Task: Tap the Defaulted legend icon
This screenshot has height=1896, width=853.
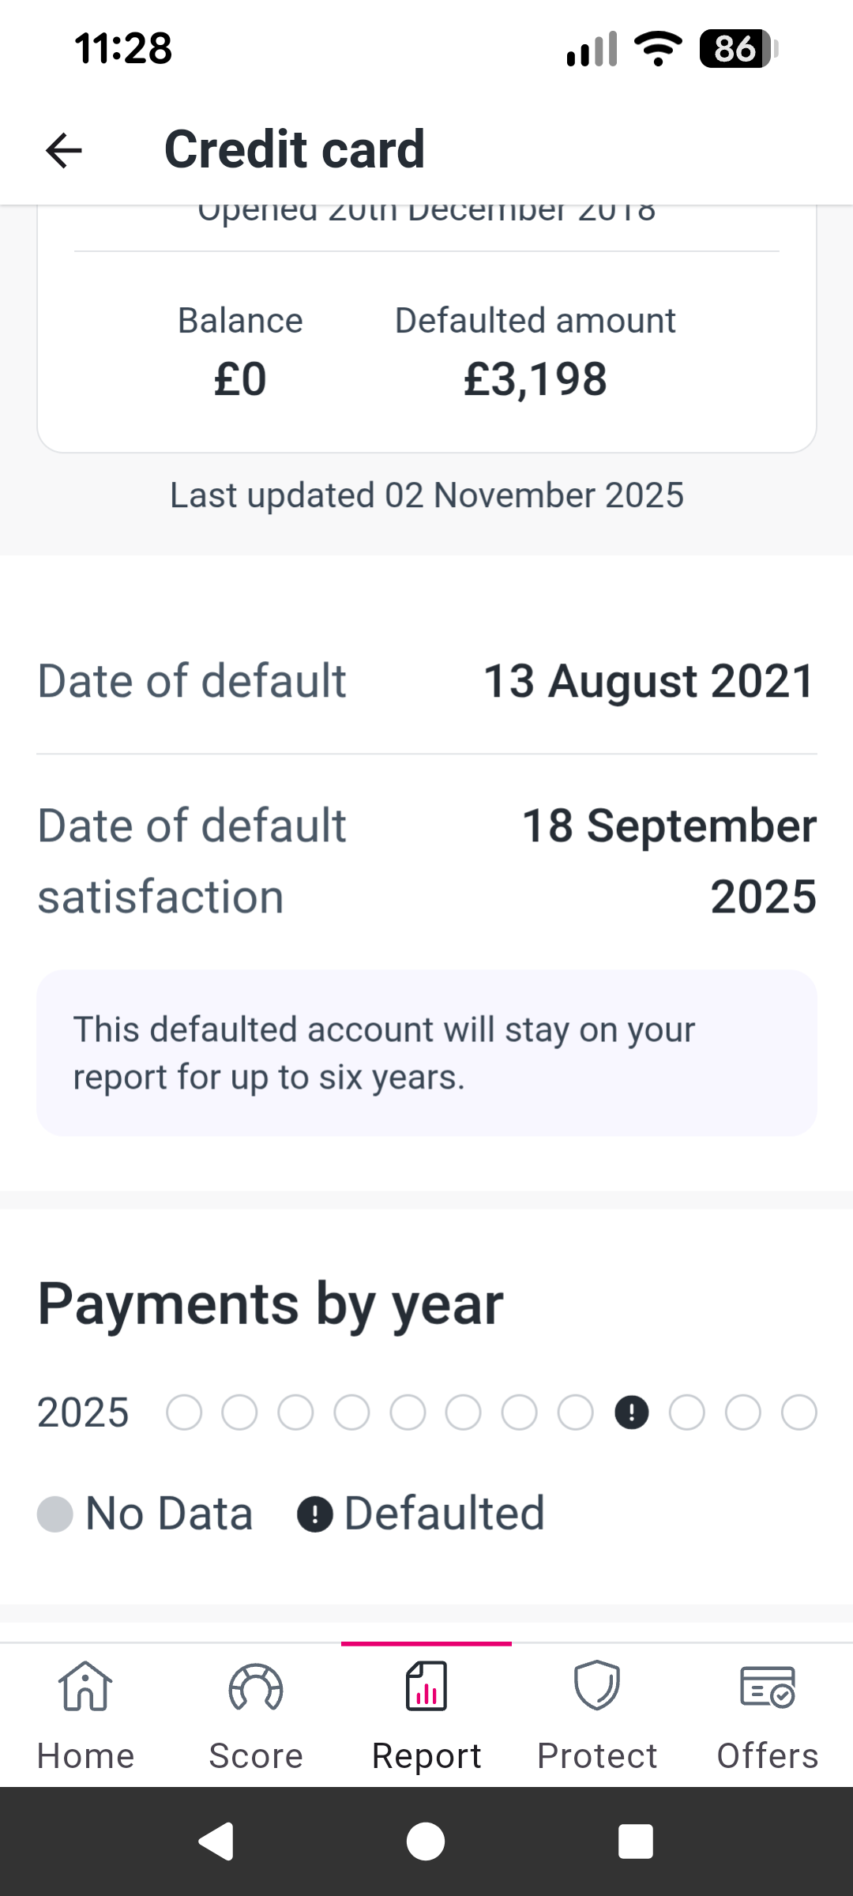Action: [x=314, y=1514]
